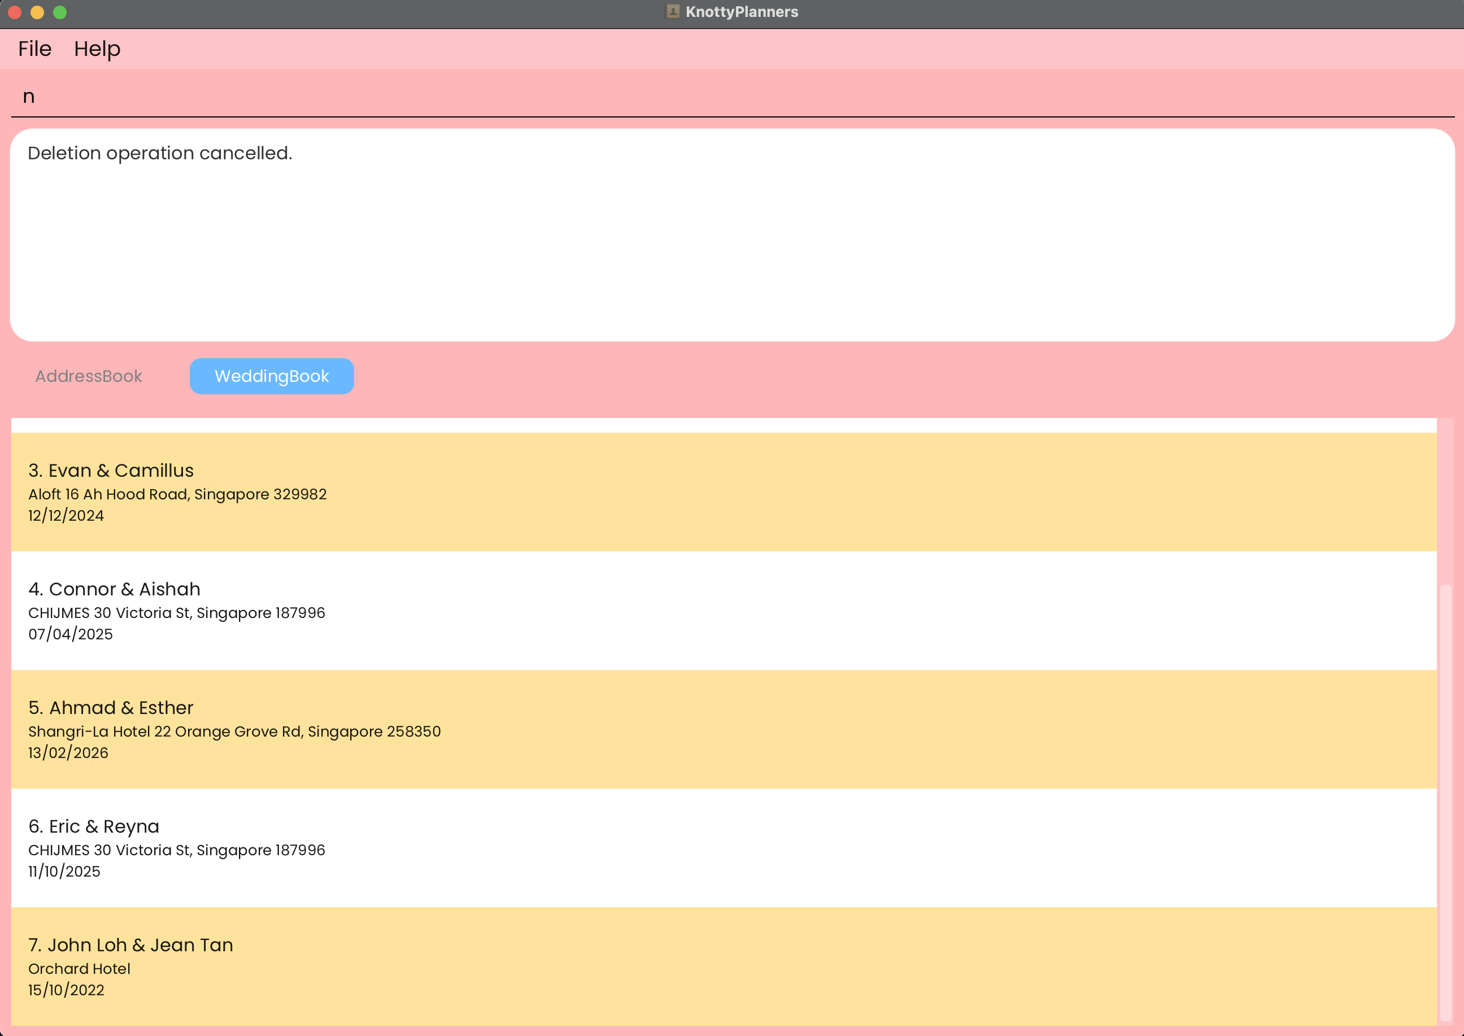Switch to the AddressBook tab

(89, 376)
